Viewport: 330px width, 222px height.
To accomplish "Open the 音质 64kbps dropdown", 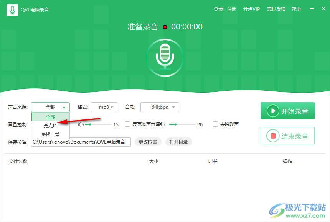I will click(160, 107).
